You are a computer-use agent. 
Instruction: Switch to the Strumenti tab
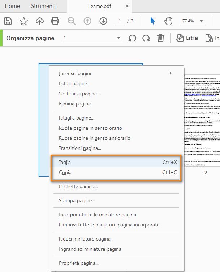click(x=43, y=6)
